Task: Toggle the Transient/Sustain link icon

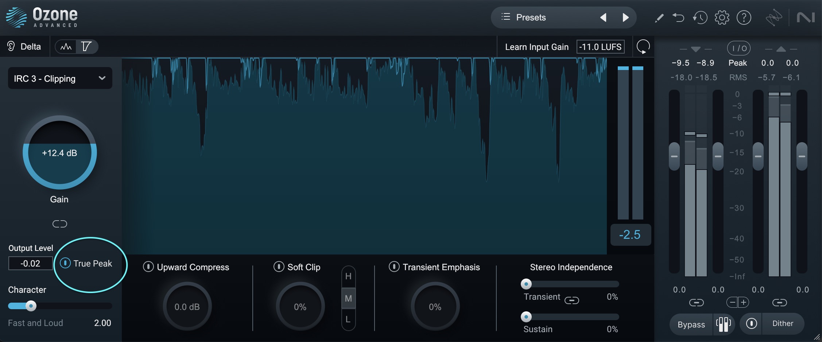Action: click(571, 300)
